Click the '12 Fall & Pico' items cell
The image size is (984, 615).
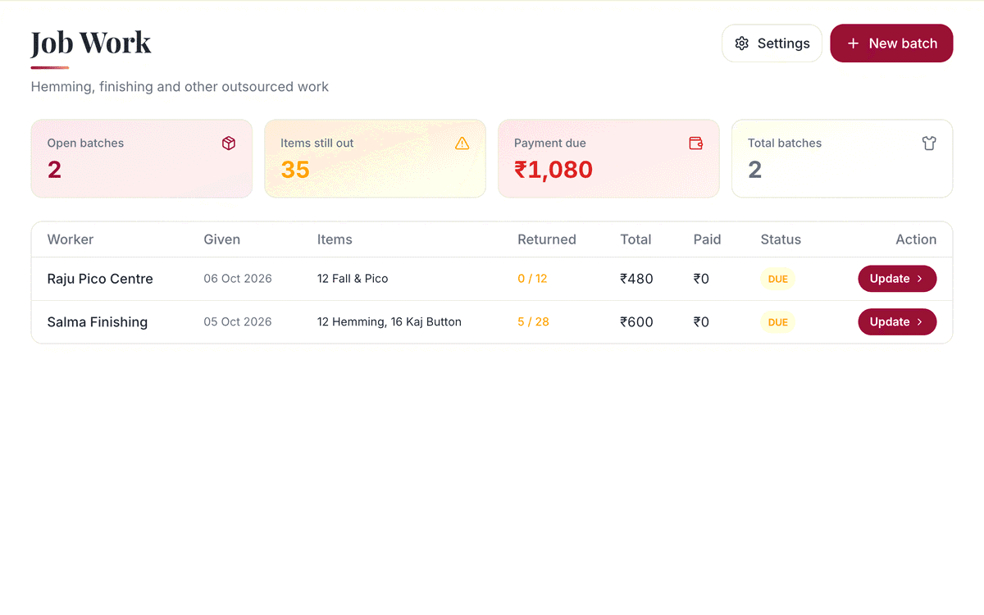coord(353,279)
